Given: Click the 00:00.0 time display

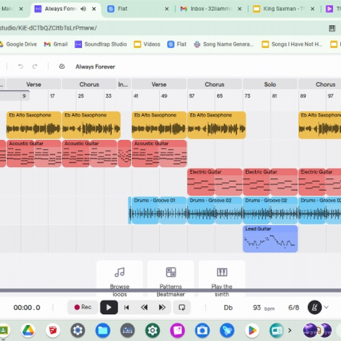Looking at the screenshot, I should (x=27, y=307).
